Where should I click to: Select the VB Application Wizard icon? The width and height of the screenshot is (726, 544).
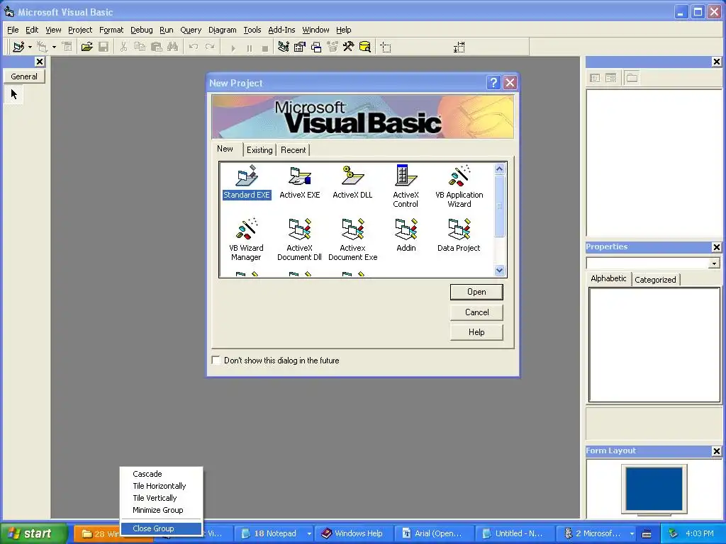pyautogui.click(x=459, y=186)
